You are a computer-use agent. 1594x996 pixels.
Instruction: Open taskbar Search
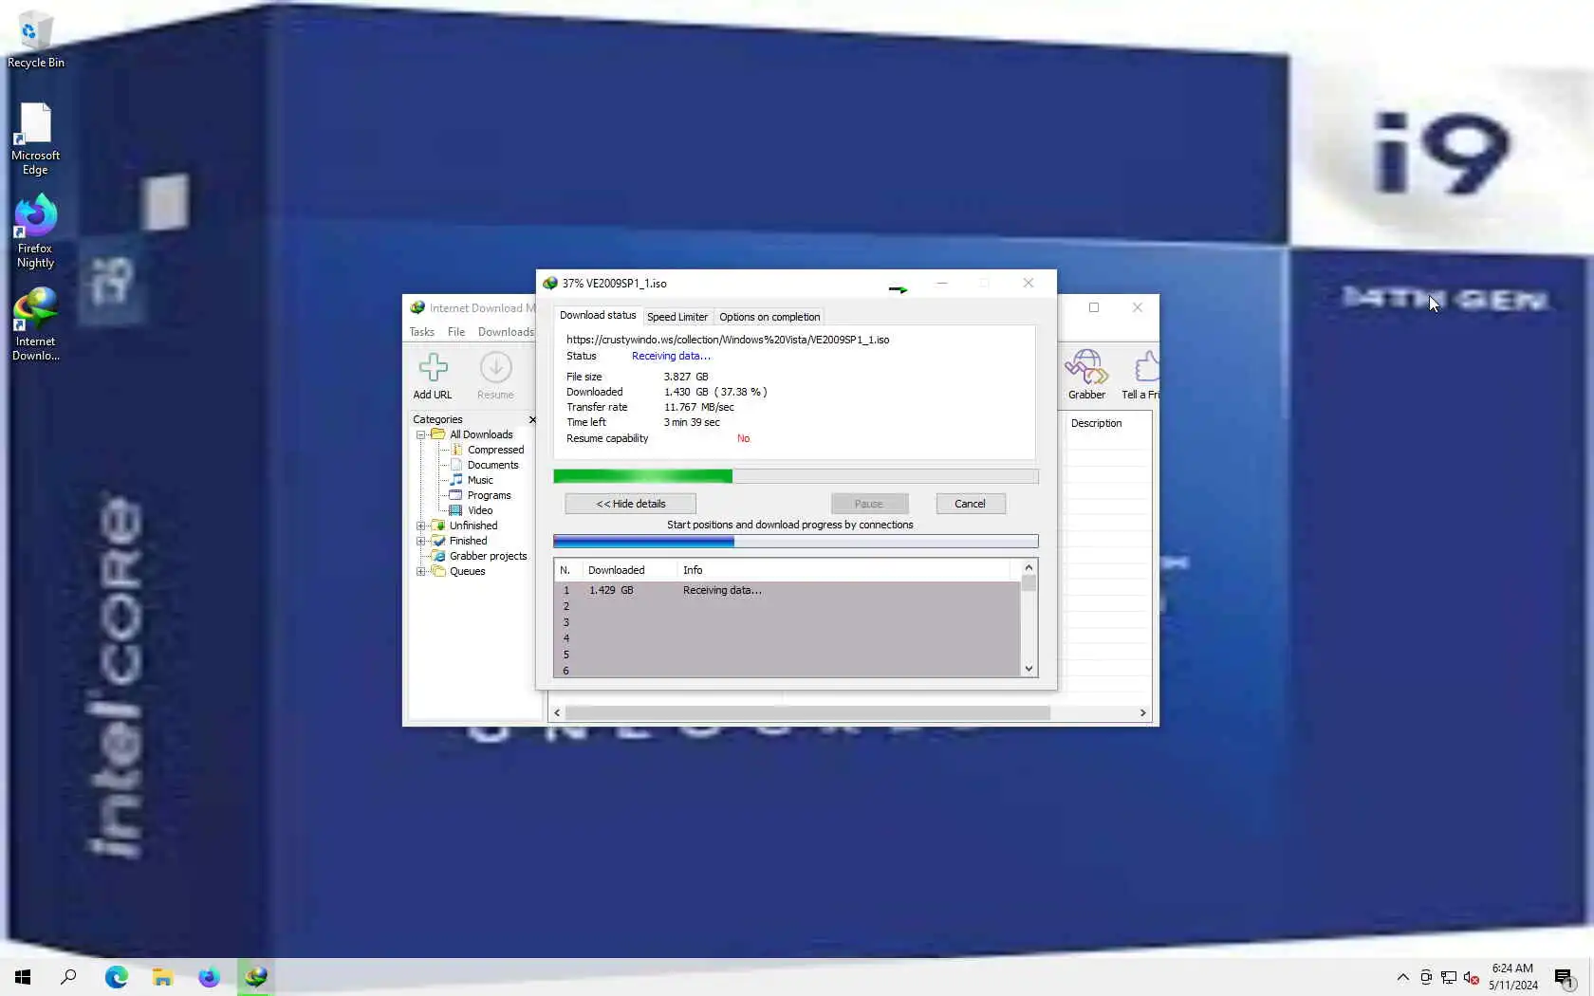point(68,976)
